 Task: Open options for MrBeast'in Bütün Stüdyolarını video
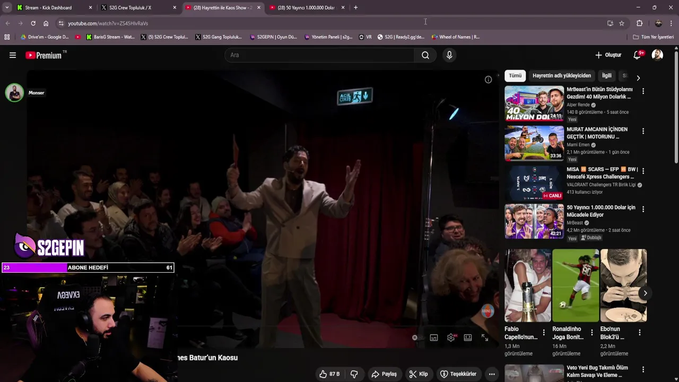click(x=643, y=91)
